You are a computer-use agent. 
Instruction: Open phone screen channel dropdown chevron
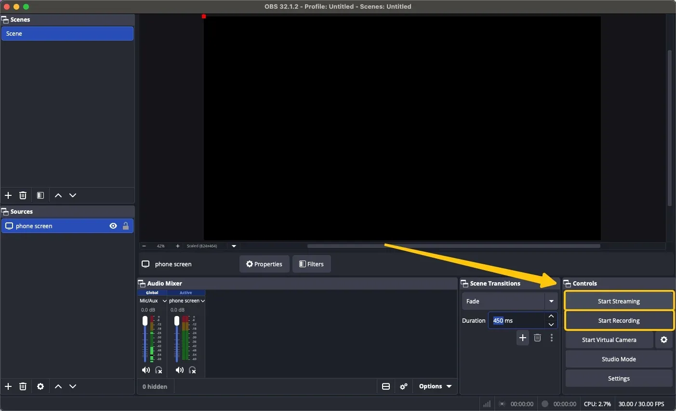(203, 301)
